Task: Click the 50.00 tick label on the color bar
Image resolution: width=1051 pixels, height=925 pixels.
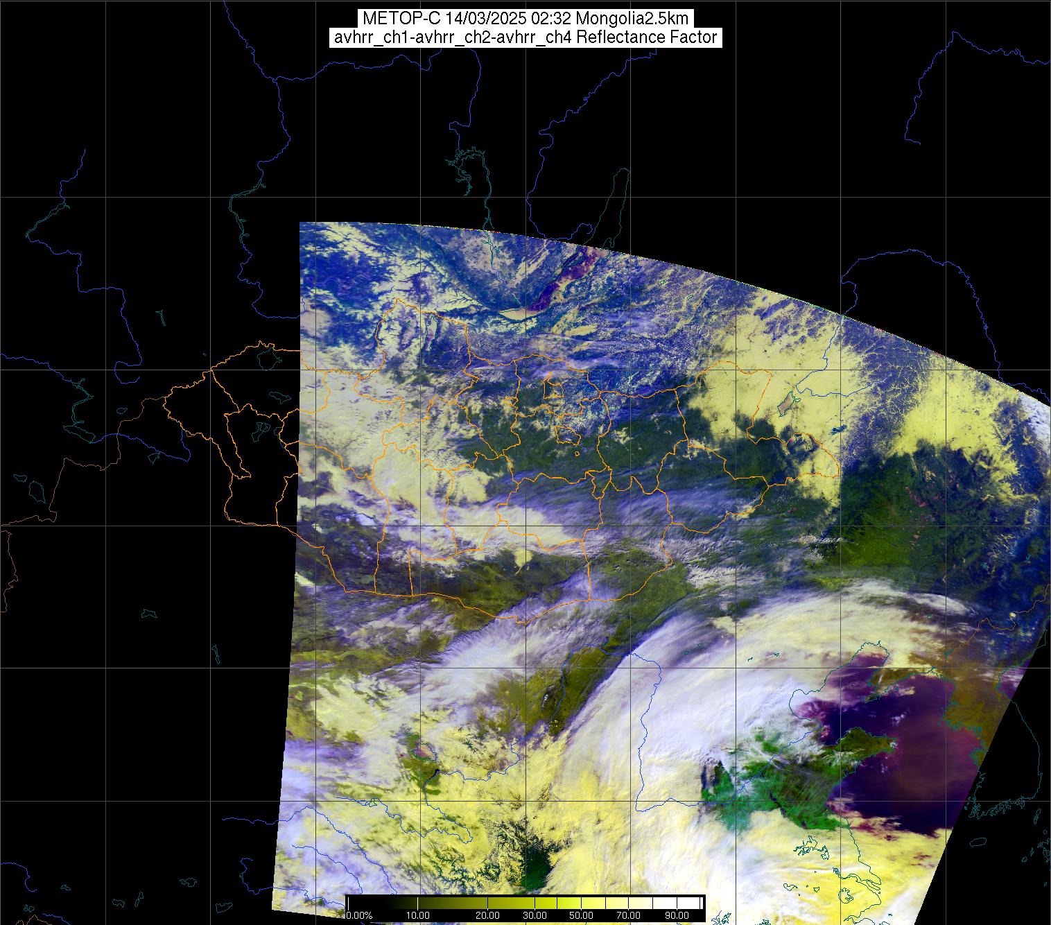Action: point(581,916)
